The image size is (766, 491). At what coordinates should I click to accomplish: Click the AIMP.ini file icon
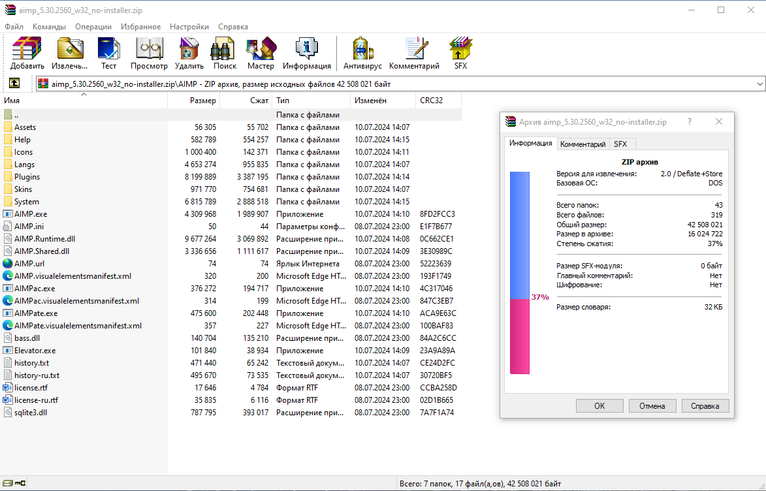8,226
